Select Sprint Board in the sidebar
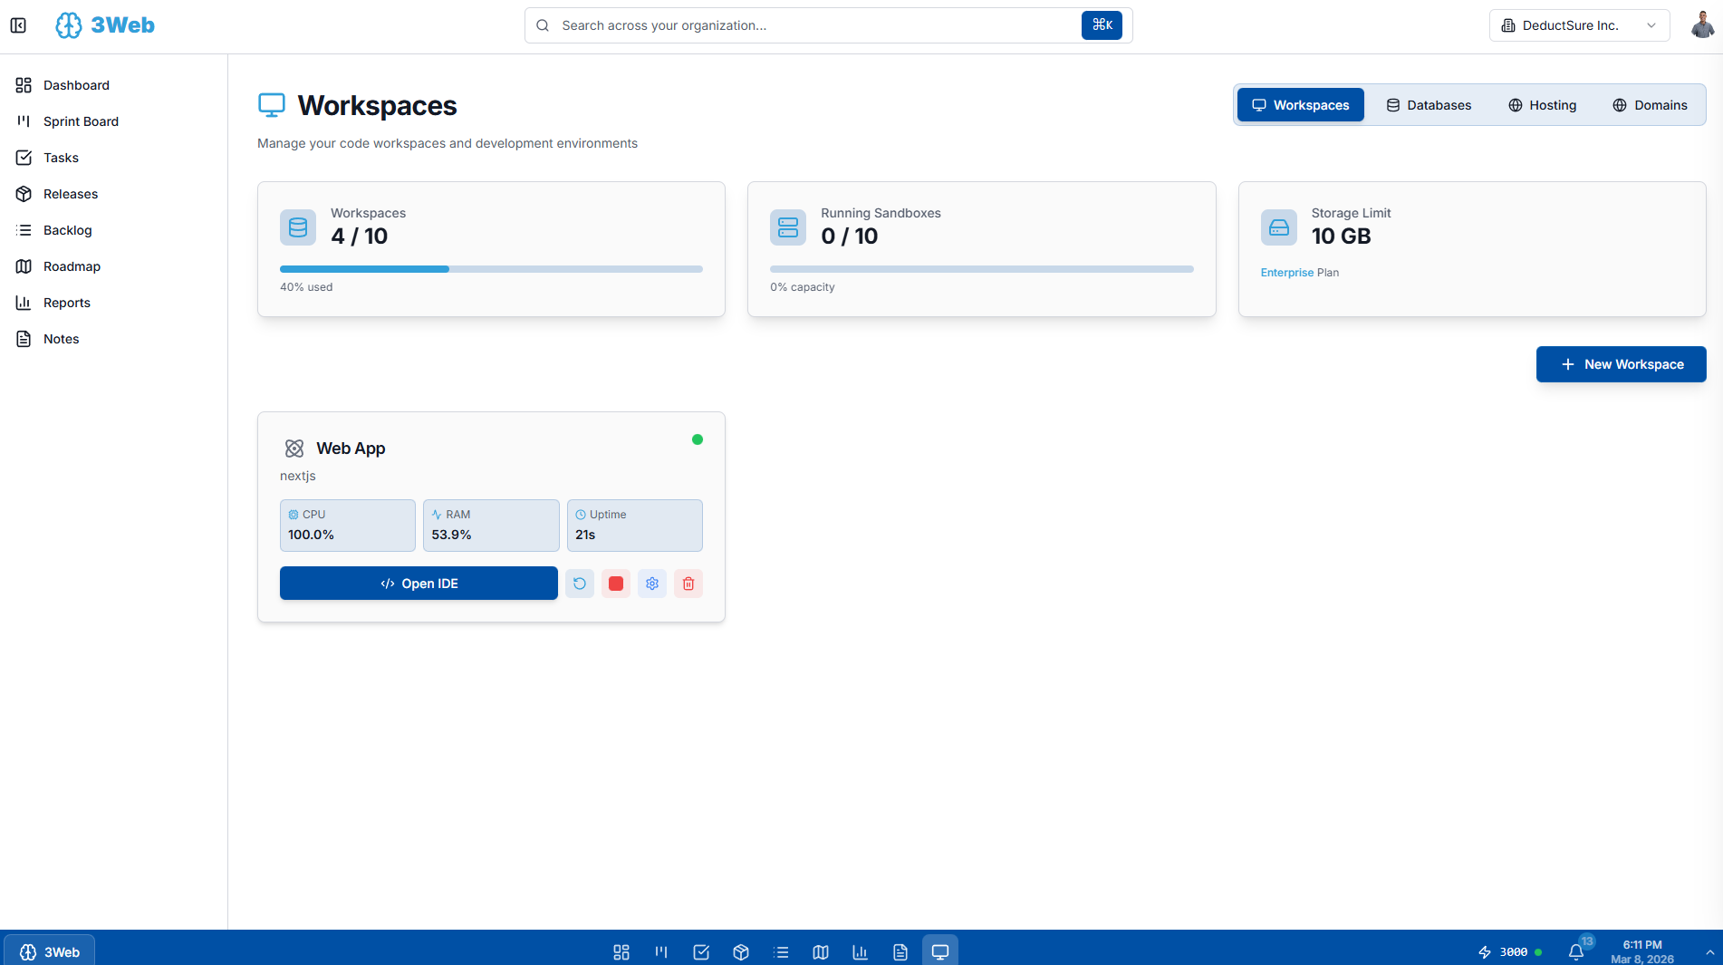The image size is (1723, 965). point(81,121)
